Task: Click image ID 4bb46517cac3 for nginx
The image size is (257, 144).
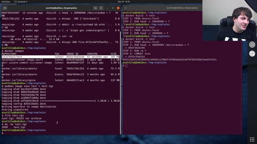Action: (x=75, y=80)
